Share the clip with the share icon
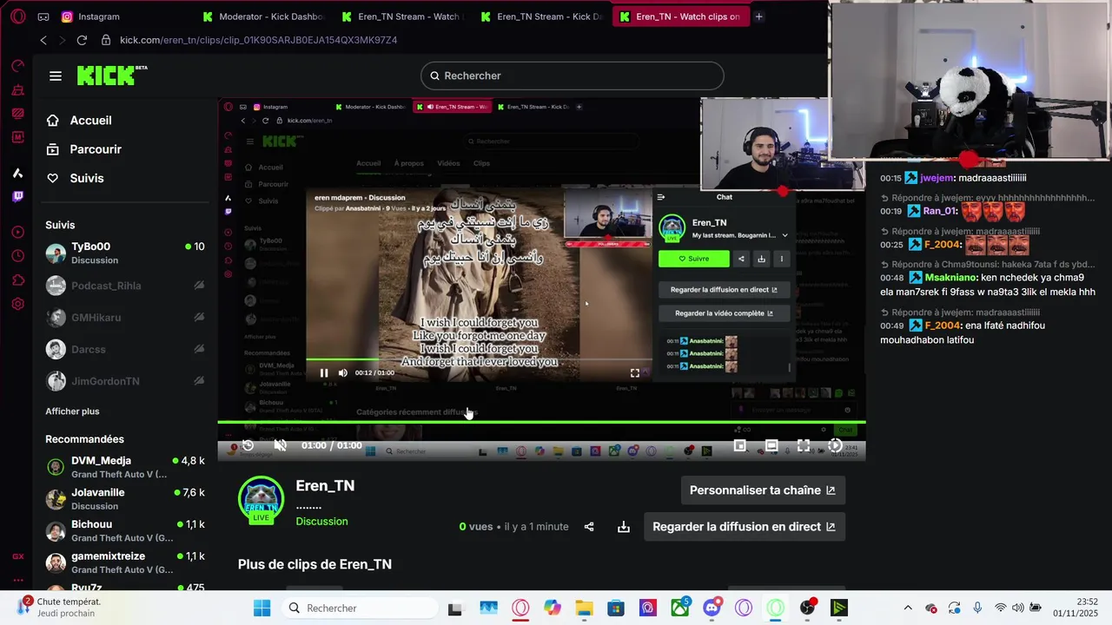The image size is (1112, 625). point(589,527)
